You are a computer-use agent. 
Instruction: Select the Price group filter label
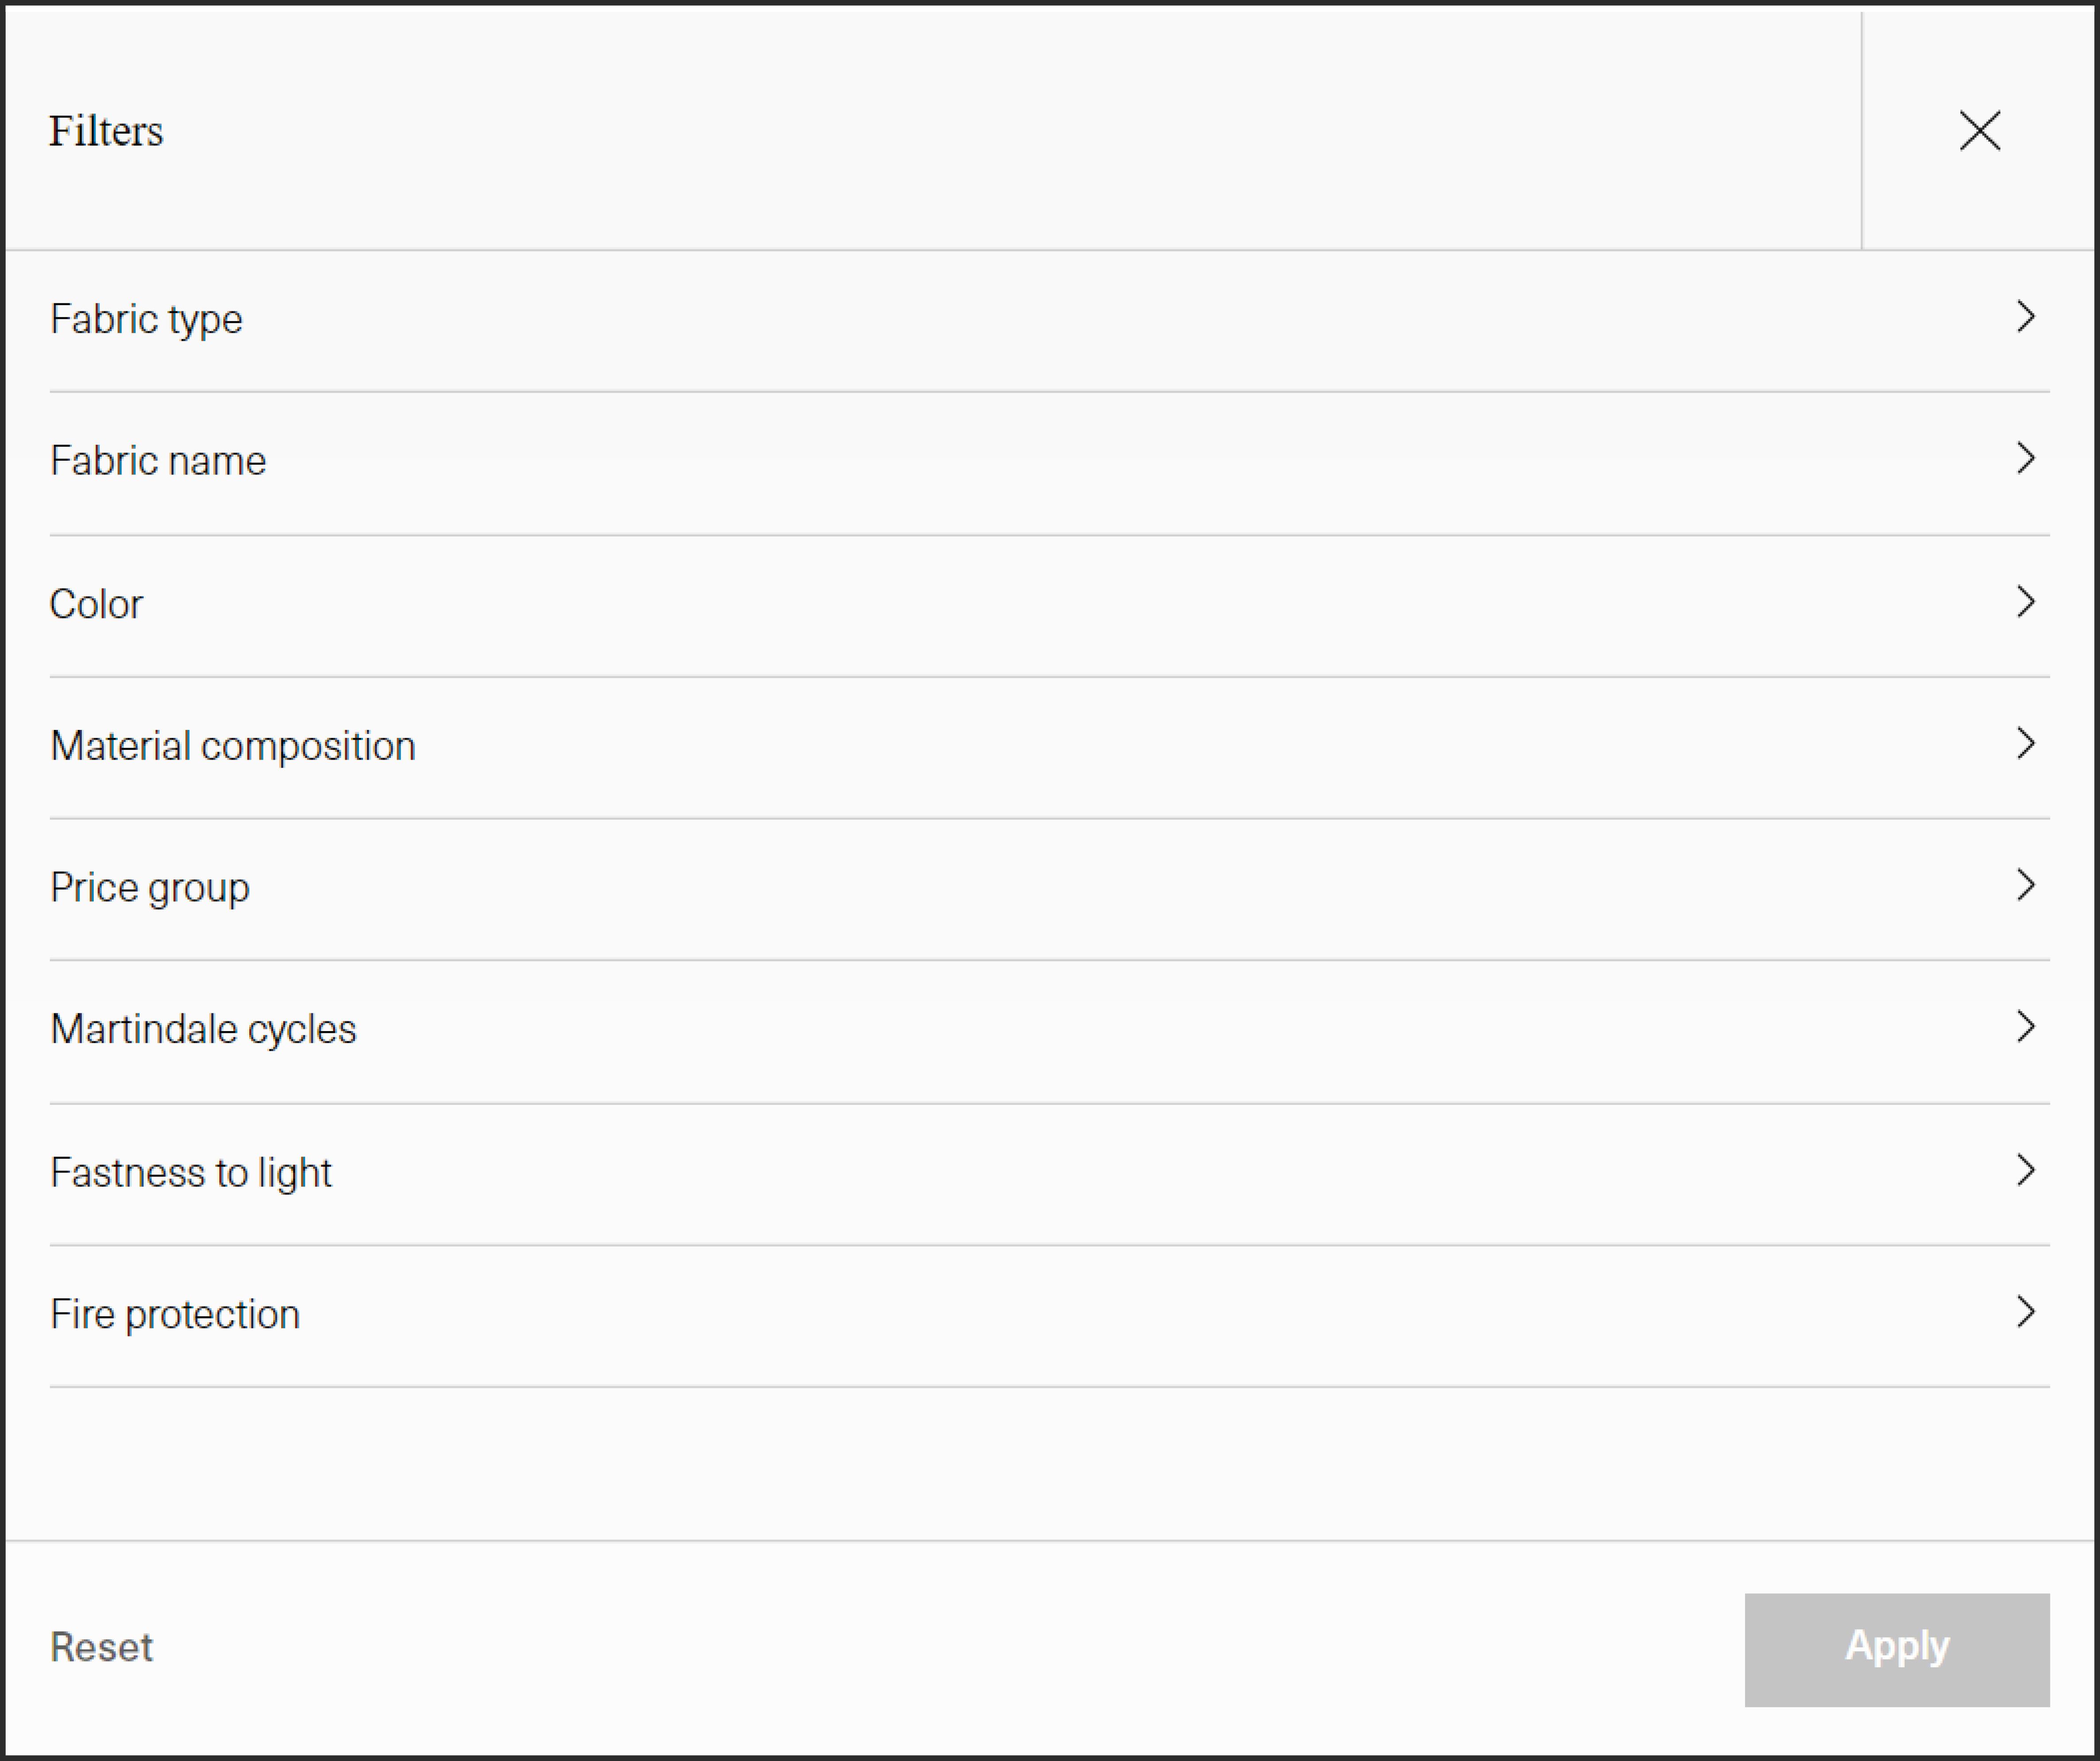tap(149, 888)
